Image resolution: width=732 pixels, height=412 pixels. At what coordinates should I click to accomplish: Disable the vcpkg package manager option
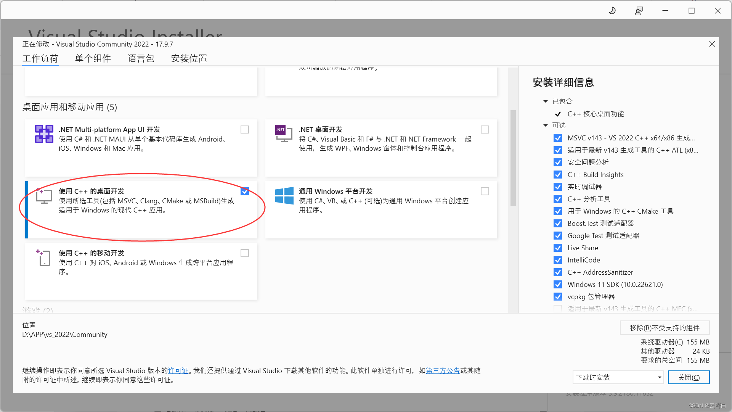558,297
